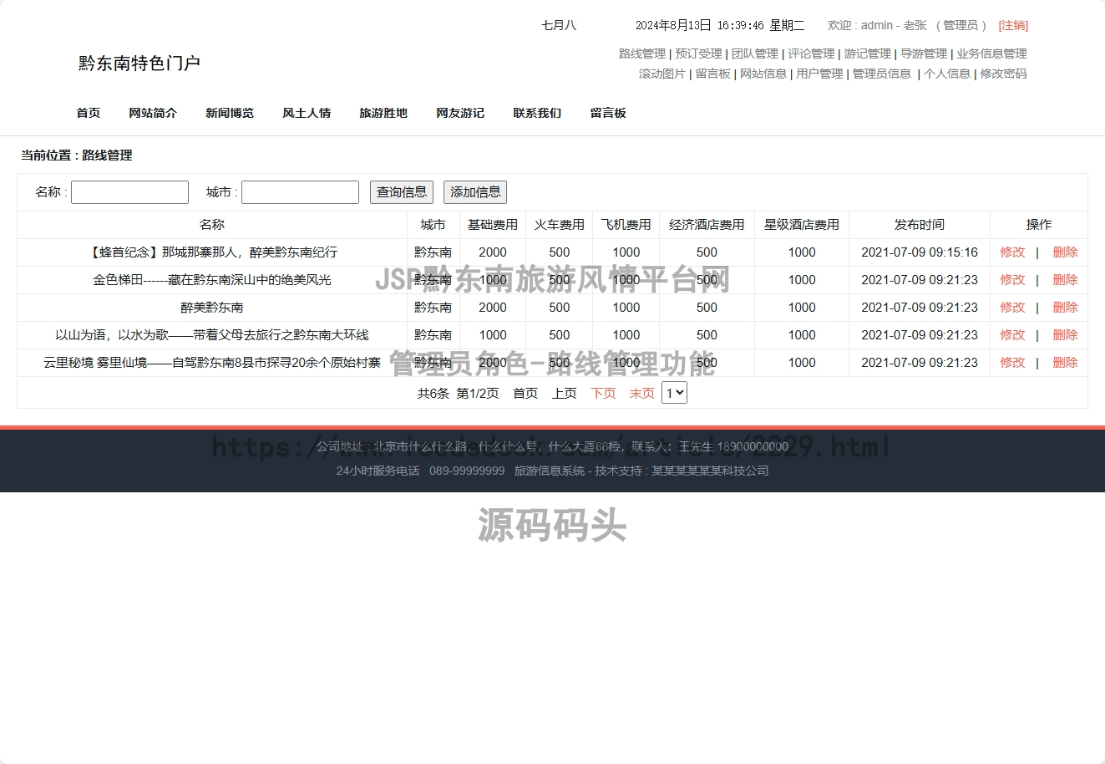The height and width of the screenshot is (764, 1105).
Task: Click the 名称 column header
Action: point(212,225)
